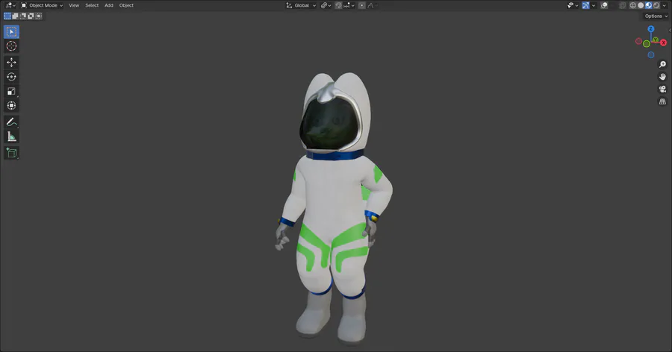Toggle camera view with camera icon
The width and height of the screenshot is (672, 352).
coord(662,89)
